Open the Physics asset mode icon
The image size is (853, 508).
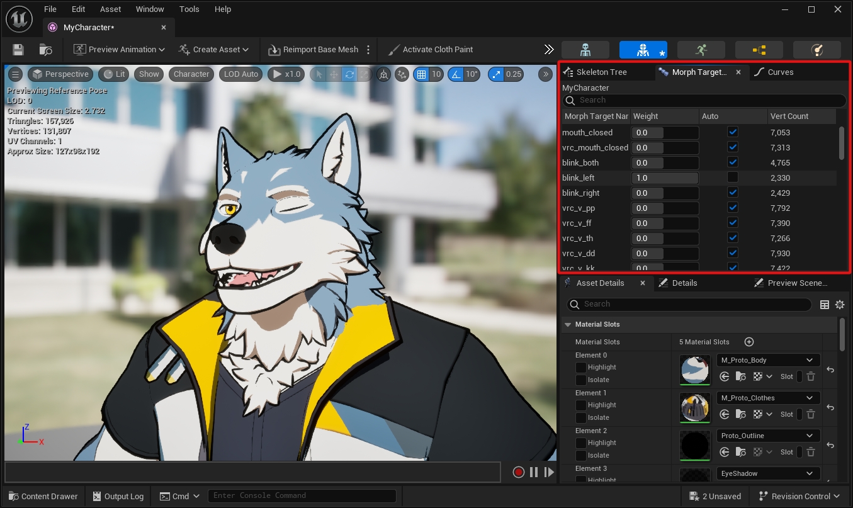click(x=816, y=50)
